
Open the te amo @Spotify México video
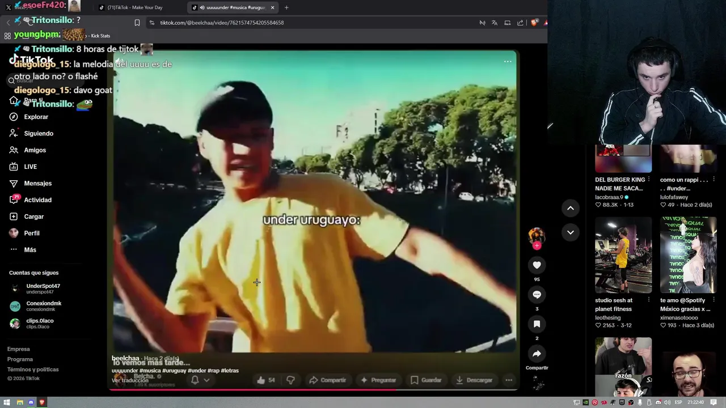(688, 254)
